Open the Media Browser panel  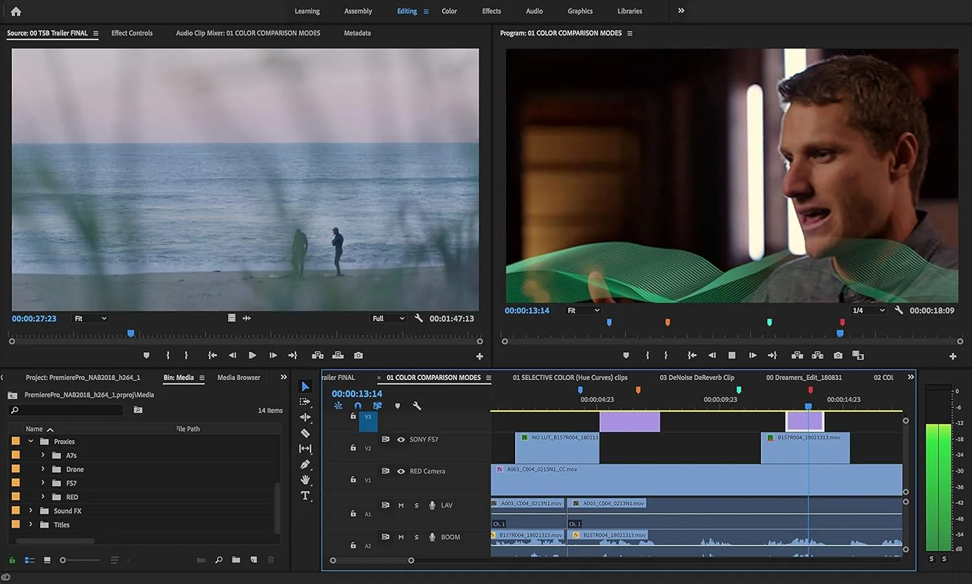238,377
